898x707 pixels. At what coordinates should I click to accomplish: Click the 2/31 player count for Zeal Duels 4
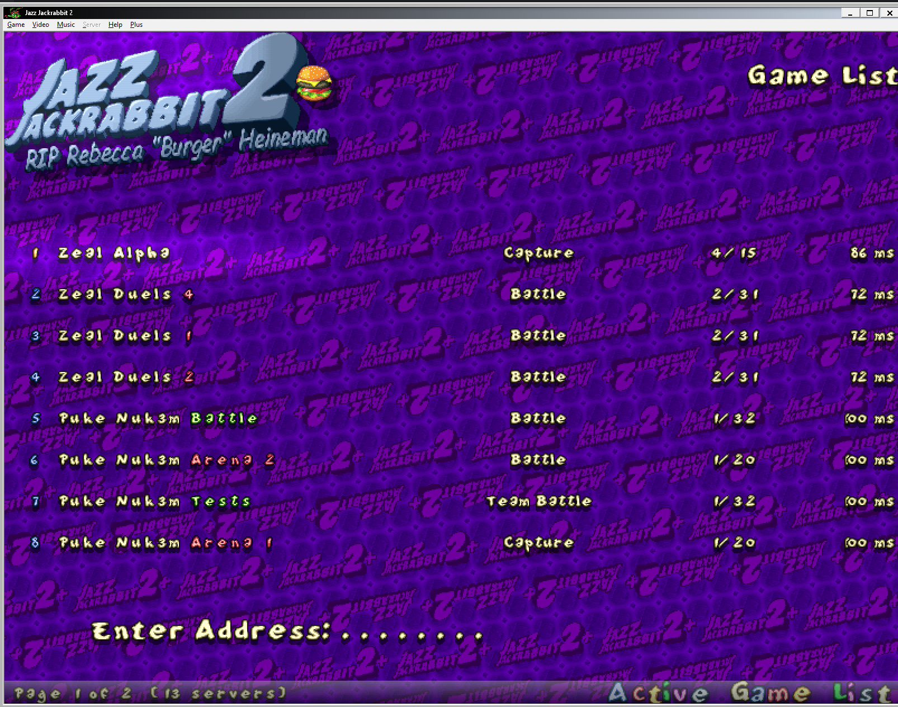pyautogui.click(x=735, y=294)
